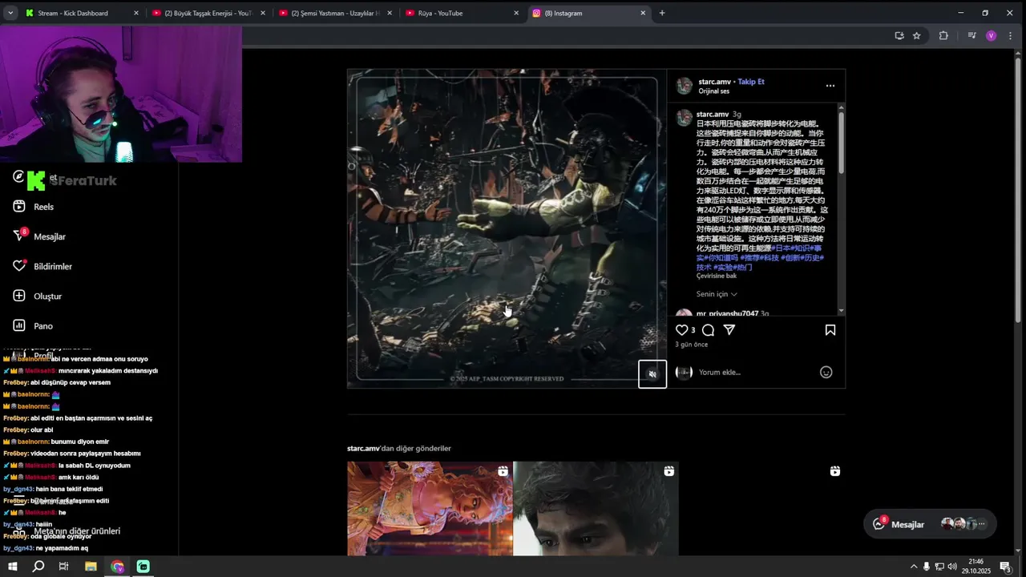
Task: Open starc.amv profile from post header
Action: coord(714,82)
